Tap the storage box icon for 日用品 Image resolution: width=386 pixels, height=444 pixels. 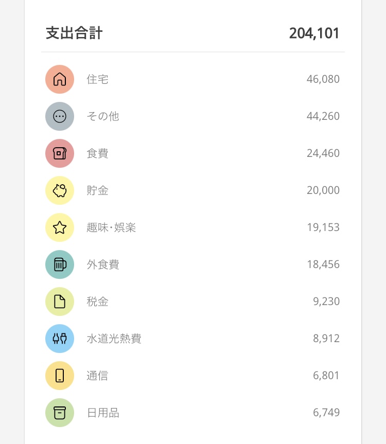(60, 413)
